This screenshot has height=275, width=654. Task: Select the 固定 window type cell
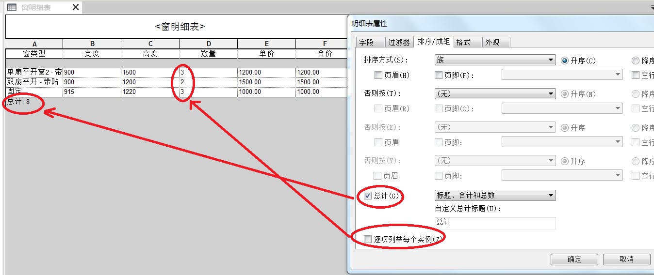[x=34, y=92]
